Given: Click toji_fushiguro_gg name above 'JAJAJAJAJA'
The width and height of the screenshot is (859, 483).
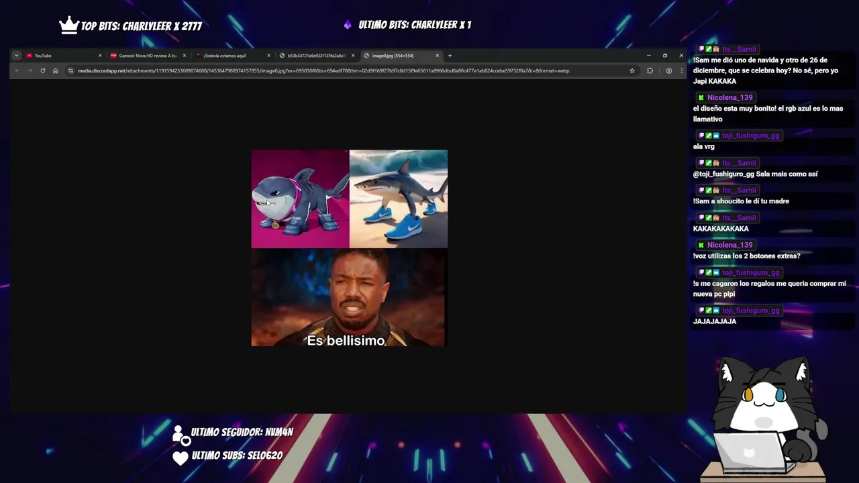Looking at the screenshot, I should click(x=750, y=311).
